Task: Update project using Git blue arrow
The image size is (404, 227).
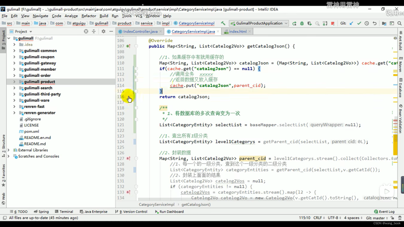Action: tap(351, 23)
